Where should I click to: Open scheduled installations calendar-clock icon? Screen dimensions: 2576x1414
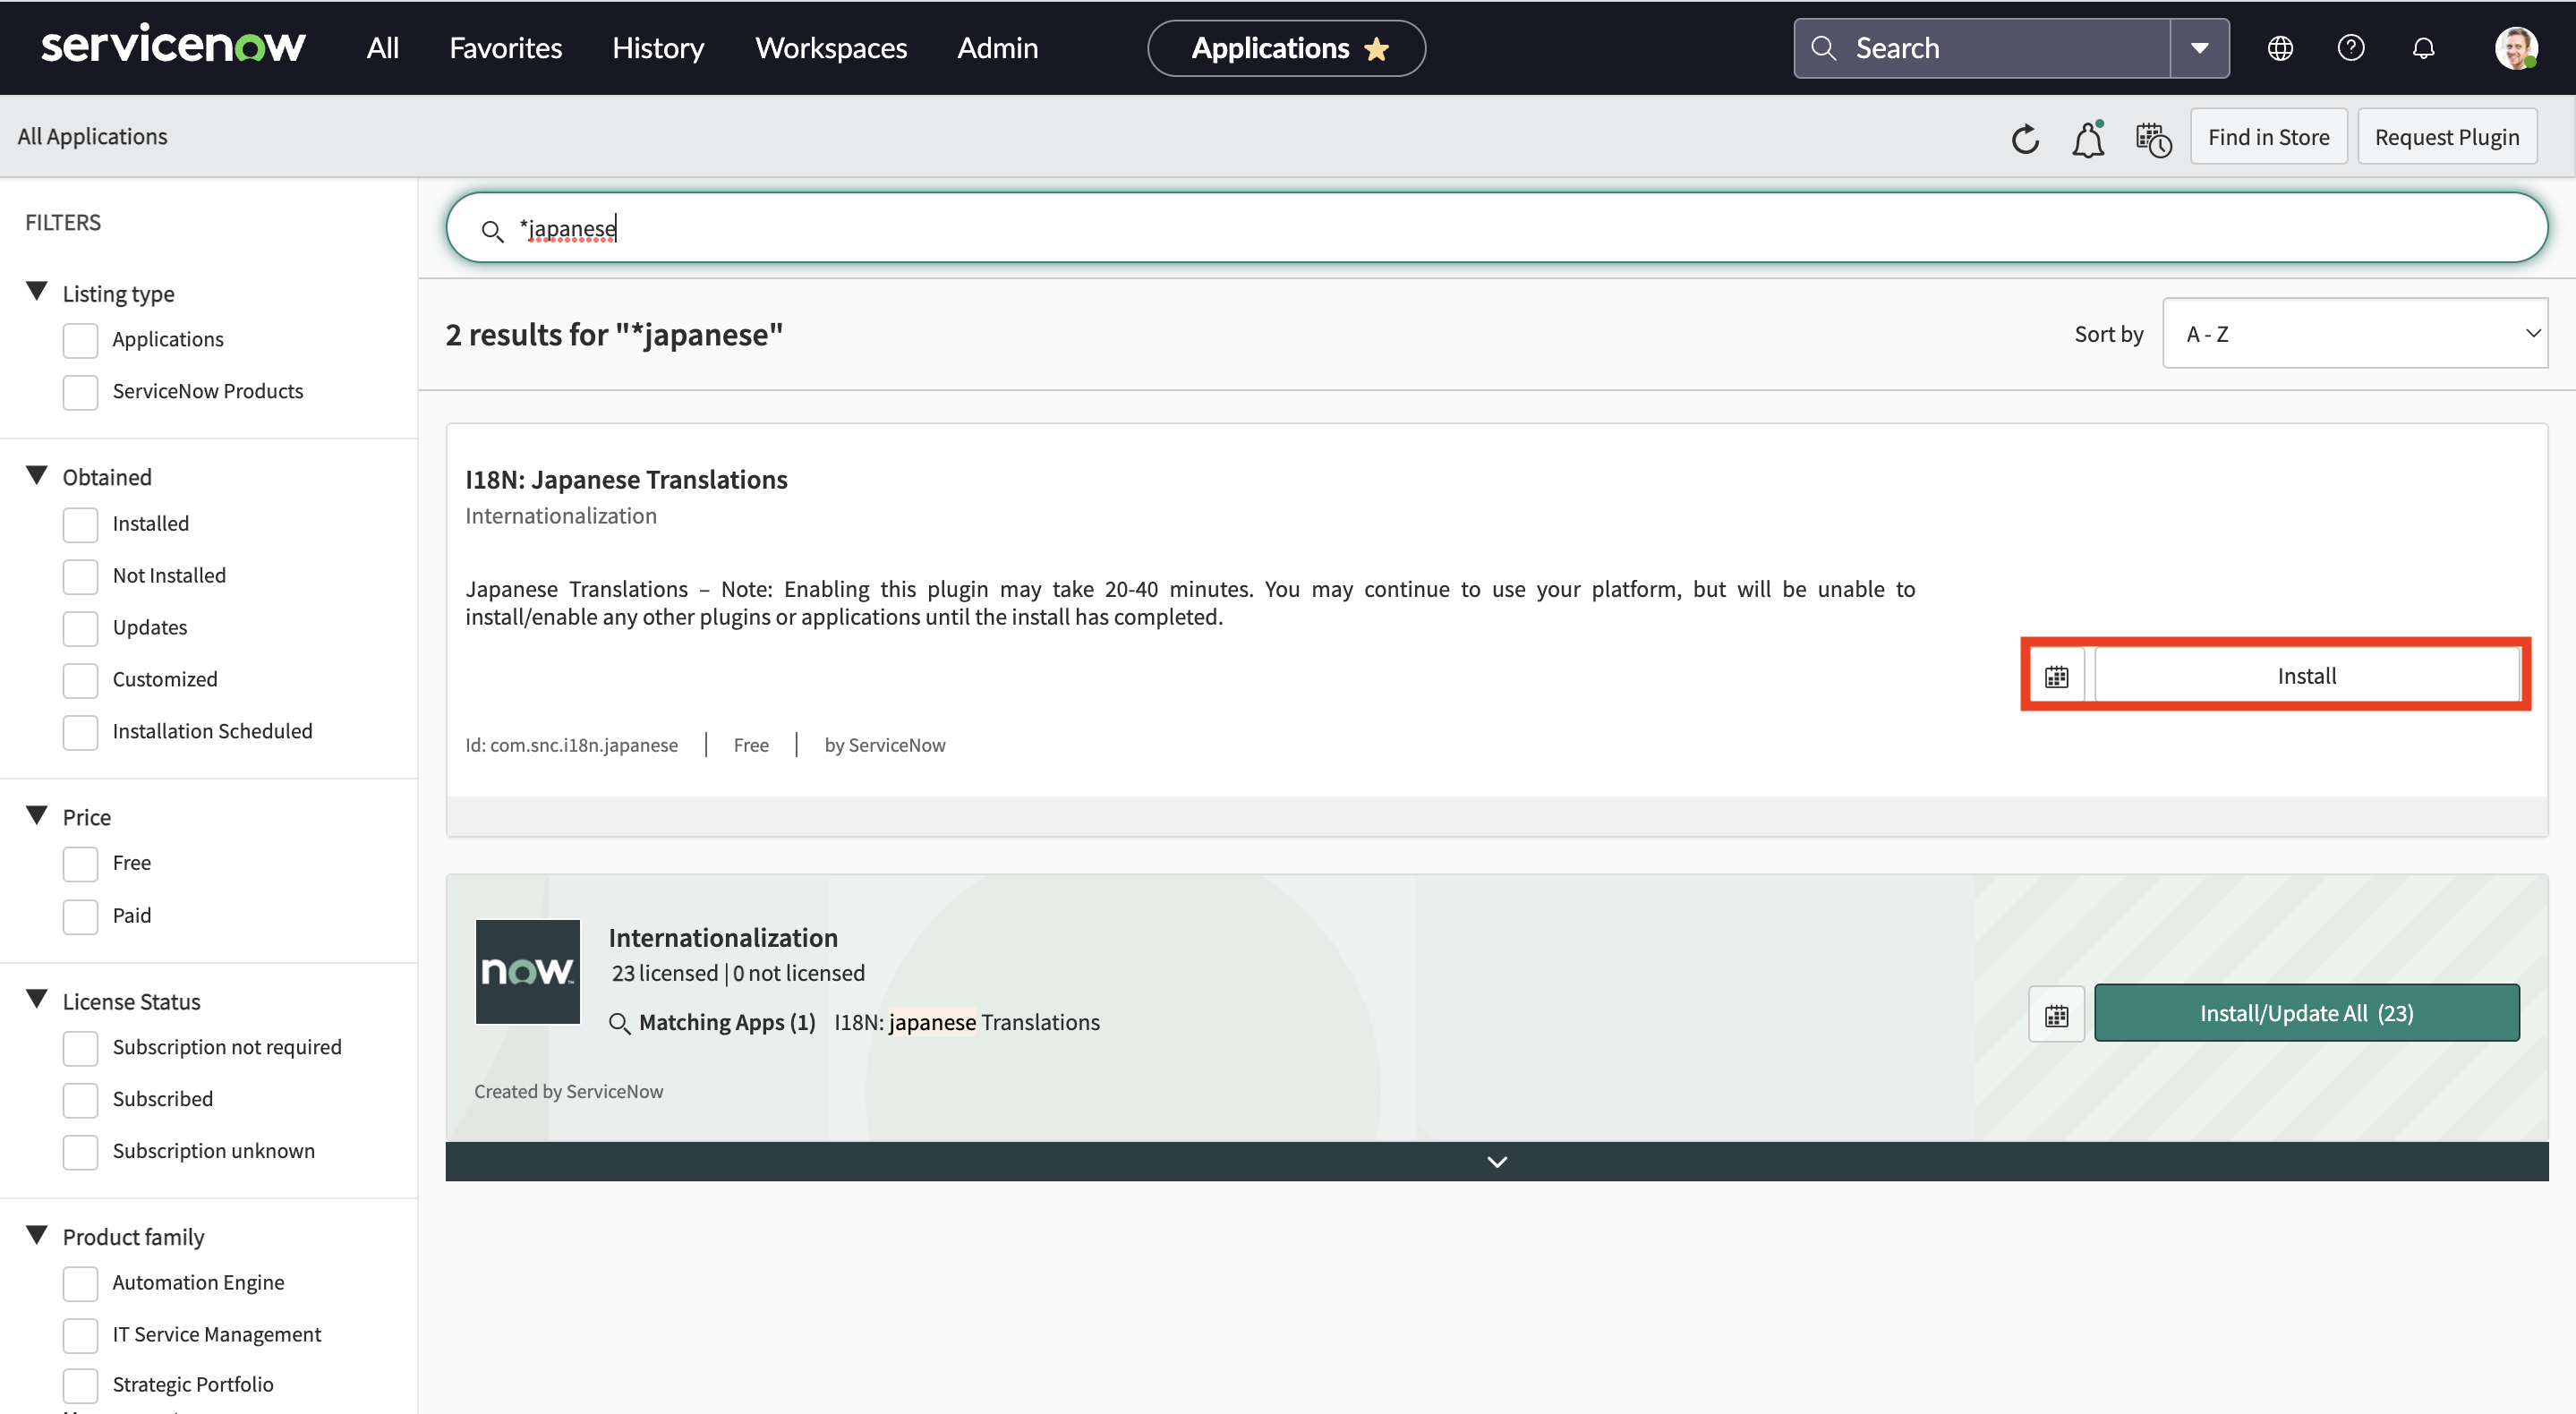(2153, 138)
